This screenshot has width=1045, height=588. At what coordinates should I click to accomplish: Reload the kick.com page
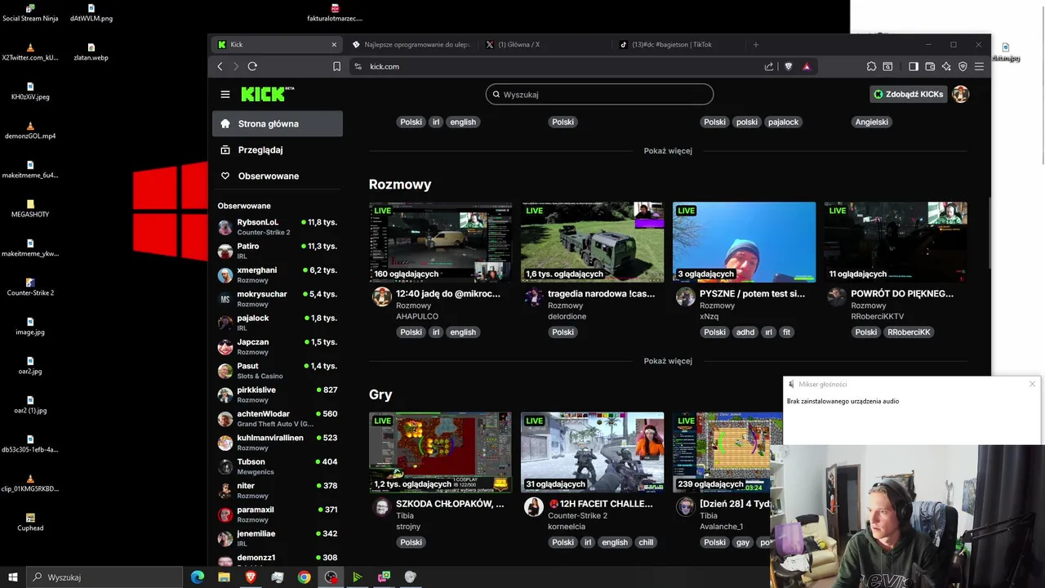[x=252, y=66]
